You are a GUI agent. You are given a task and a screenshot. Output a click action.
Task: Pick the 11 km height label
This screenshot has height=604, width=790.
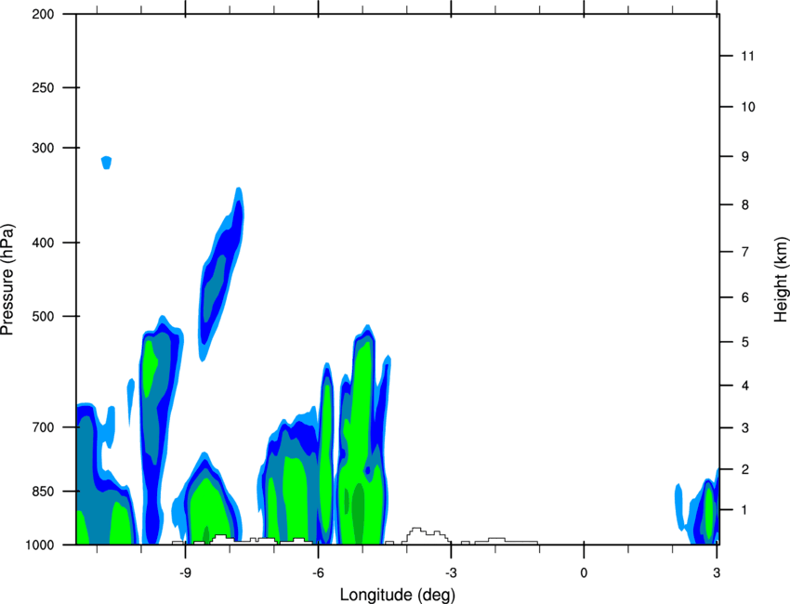click(x=747, y=56)
